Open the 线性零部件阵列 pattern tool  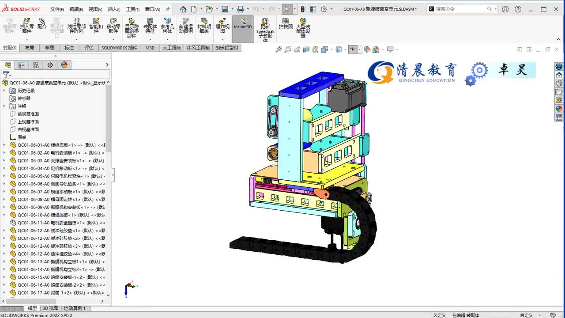point(76,26)
